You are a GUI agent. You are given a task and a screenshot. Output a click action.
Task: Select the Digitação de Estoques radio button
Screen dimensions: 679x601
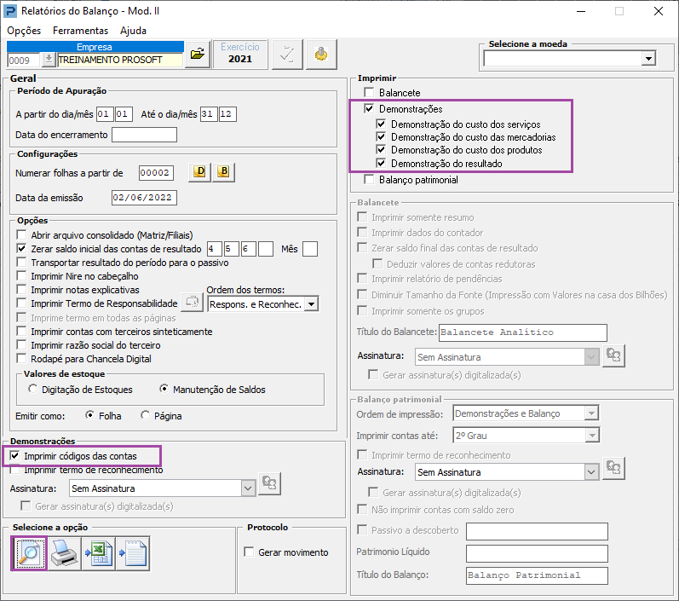click(x=33, y=389)
